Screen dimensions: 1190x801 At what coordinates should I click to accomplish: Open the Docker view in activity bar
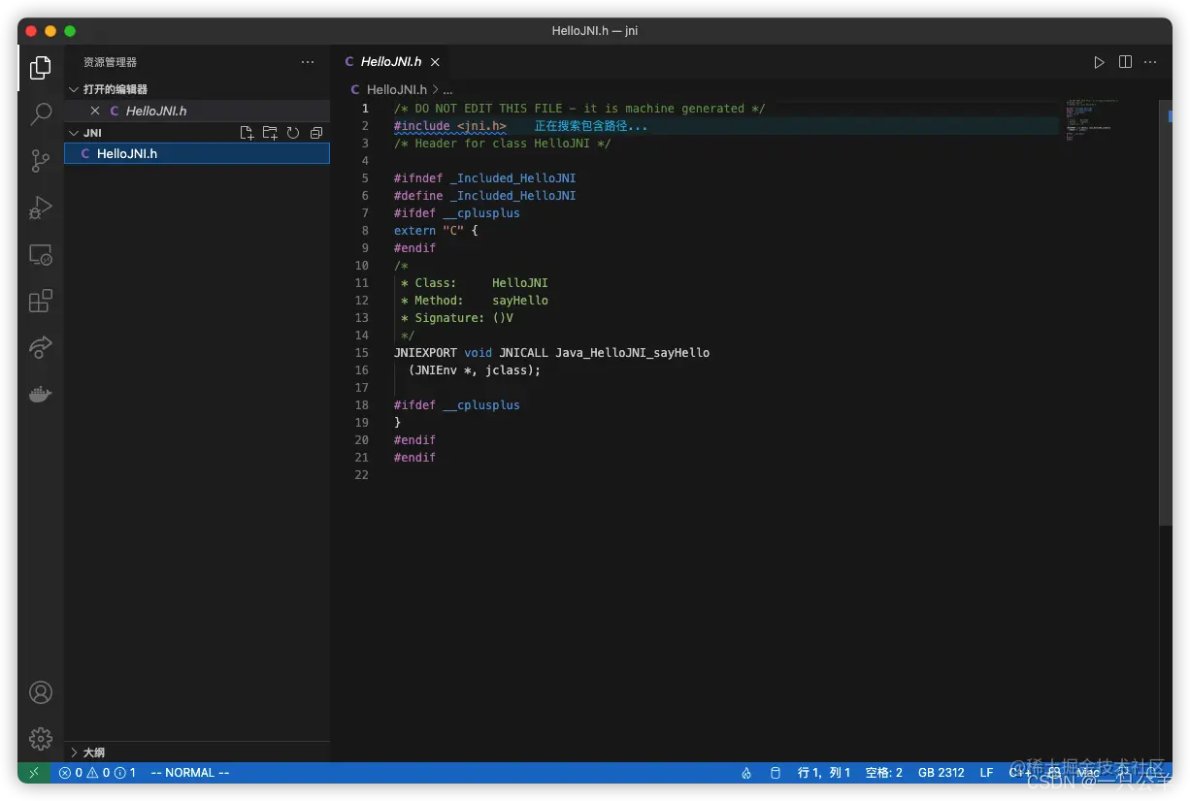tap(41, 394)
